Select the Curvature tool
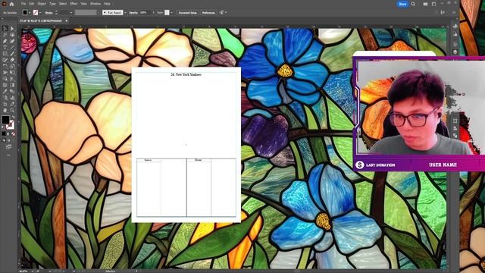Viewport: 485px width, 273px height. [x=12, y=41]
